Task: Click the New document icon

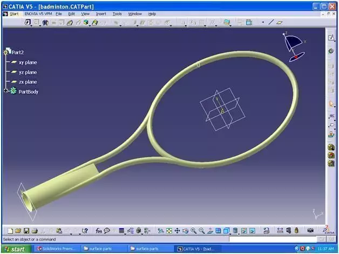Action: 10,231
